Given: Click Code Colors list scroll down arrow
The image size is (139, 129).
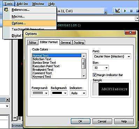Looking at the screenshot, I should [84, 76].
